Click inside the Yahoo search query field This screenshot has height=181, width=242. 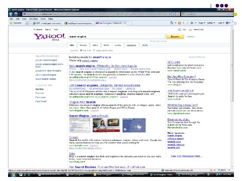click(x=117, y=37)
